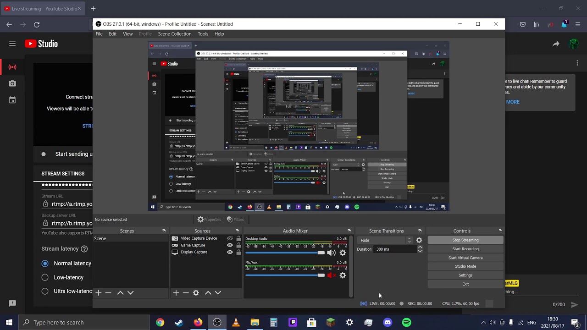The width and height of the screenshot is (587, 330).
Task: Open send feedback icon at YouTube sidebar bottom
Action: (x=12, y=303)
